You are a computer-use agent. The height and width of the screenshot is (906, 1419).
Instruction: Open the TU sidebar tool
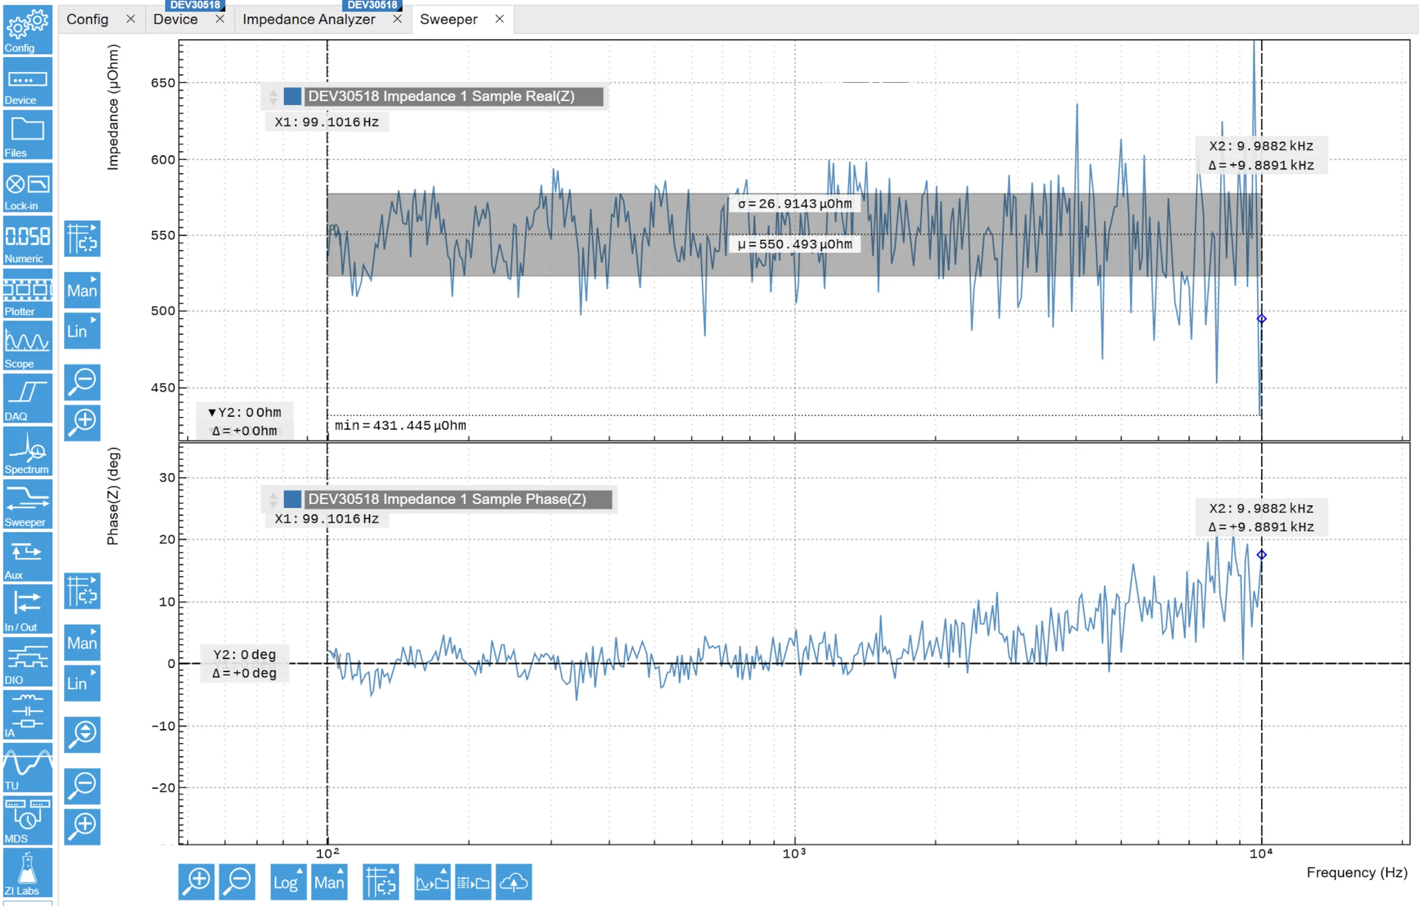[x=27, y=767]
